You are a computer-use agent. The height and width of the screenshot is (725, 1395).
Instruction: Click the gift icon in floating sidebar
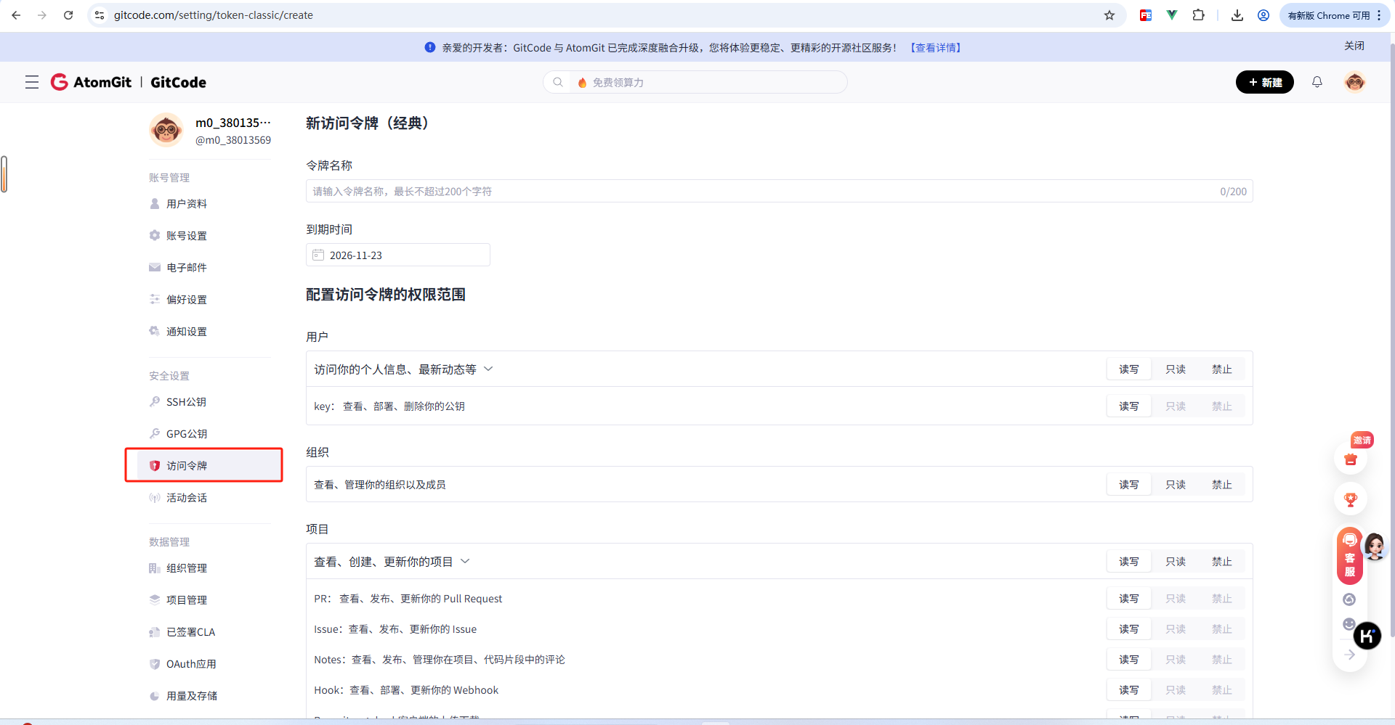(x=1350, y=459)
